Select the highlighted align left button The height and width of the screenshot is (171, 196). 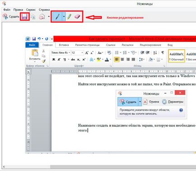(x=117, y=60)
